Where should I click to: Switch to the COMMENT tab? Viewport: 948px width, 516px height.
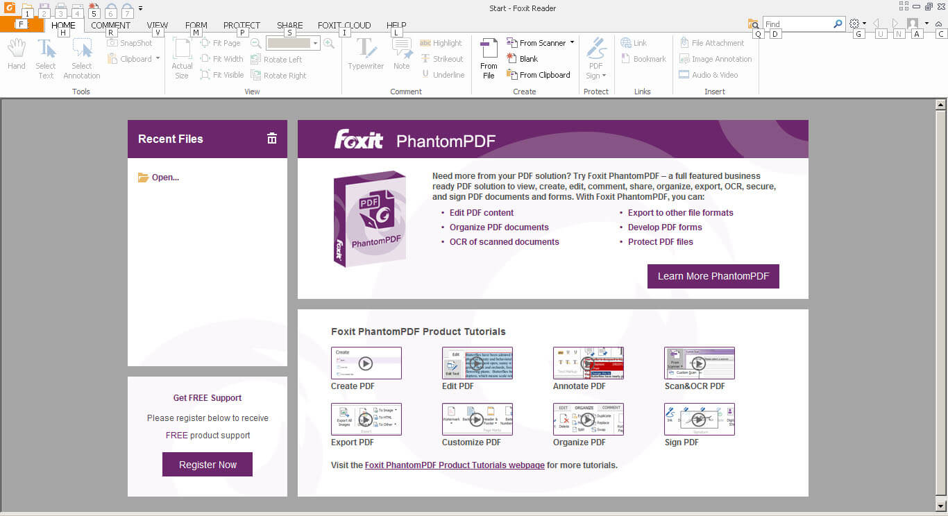tap(110, 25)
